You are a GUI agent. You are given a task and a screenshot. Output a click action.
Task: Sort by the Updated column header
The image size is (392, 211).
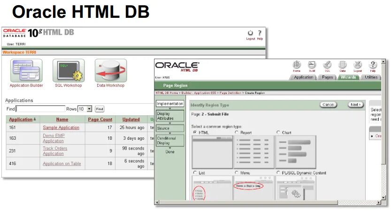pyautogui.click(x=131, y=120)
